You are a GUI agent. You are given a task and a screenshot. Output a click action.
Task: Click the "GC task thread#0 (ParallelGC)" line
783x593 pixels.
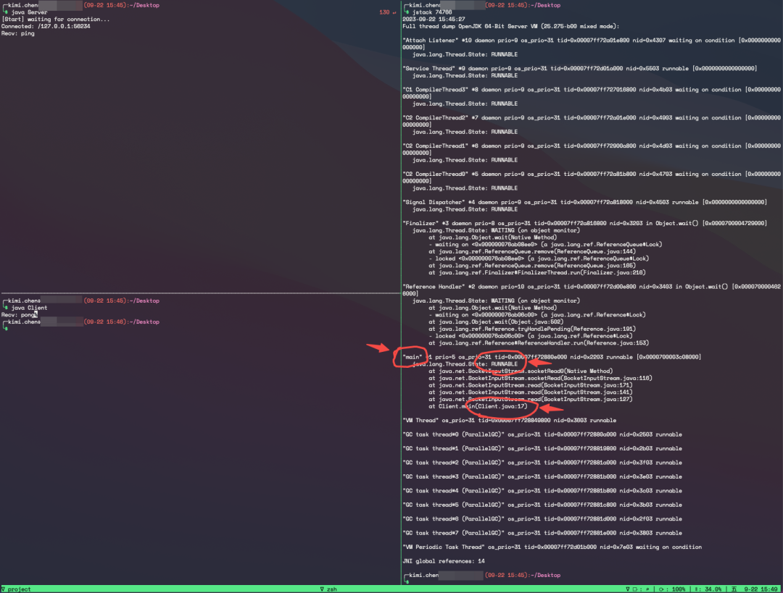pos(542,434)
